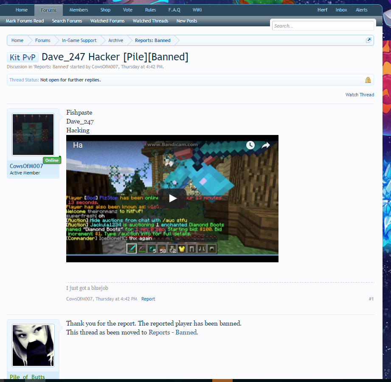The width and height of the screenshot is (391, 382).
Task: Click thread starter CowsOfM007 in header line
Action: [x=105, y=67]
